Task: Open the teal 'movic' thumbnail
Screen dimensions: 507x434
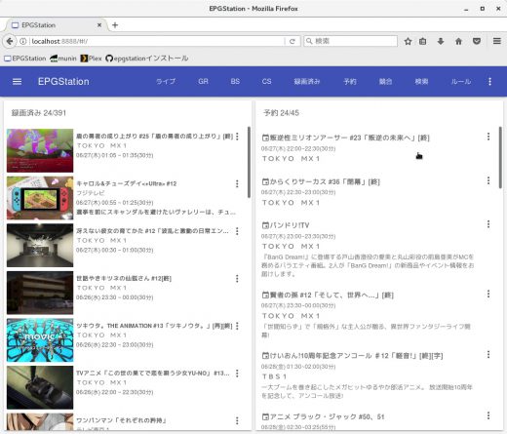Action: coord(40,340)
